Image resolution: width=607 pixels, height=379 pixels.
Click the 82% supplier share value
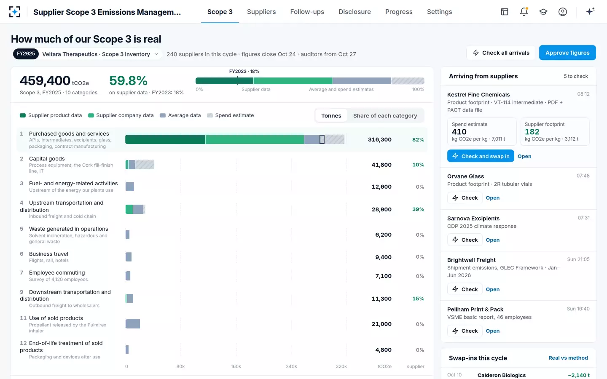418,140
